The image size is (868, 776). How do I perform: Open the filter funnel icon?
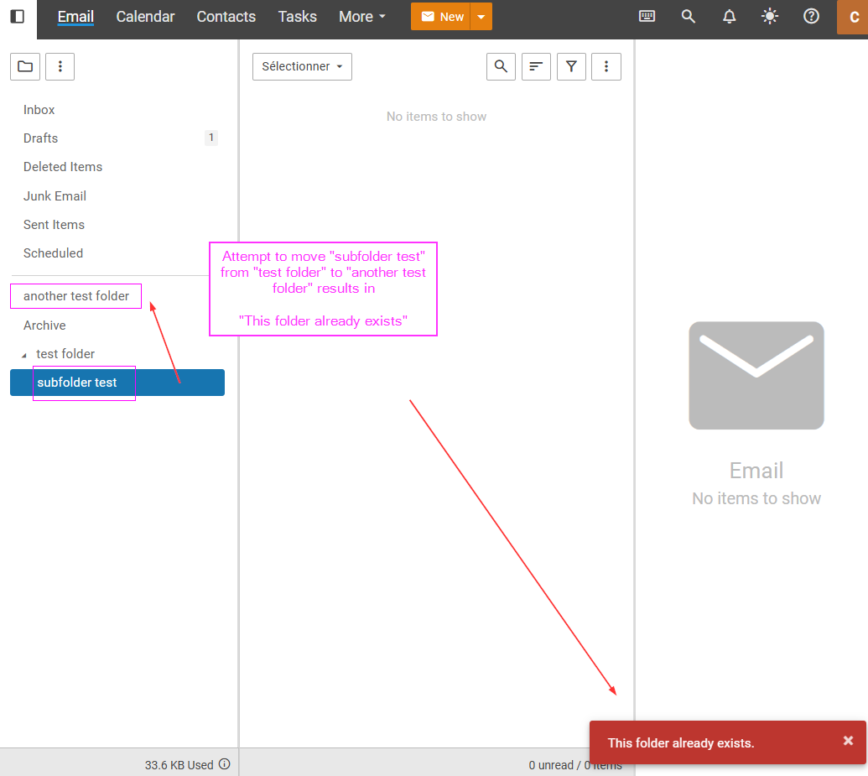571,67
